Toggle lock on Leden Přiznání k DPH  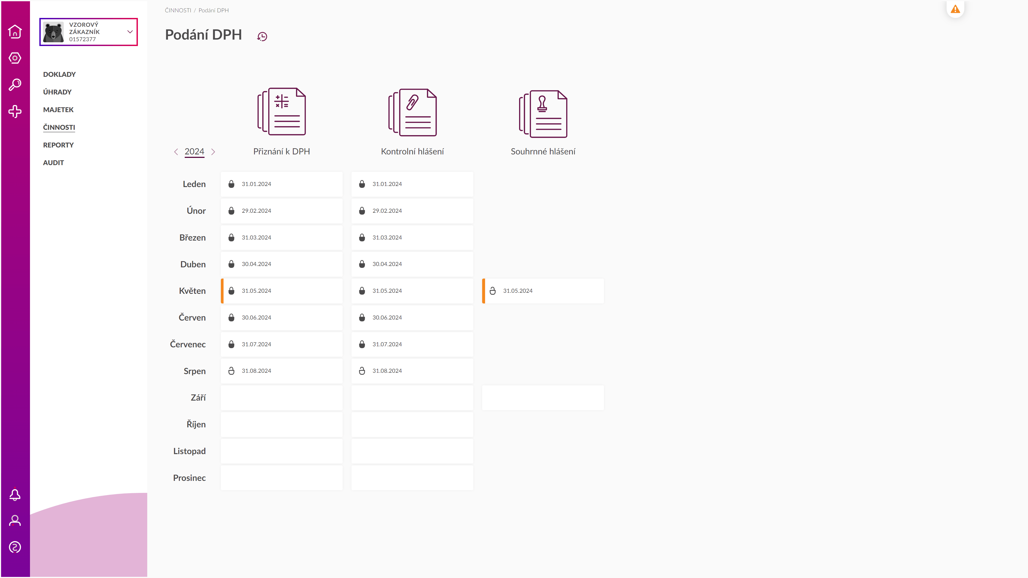click(231, 184)
